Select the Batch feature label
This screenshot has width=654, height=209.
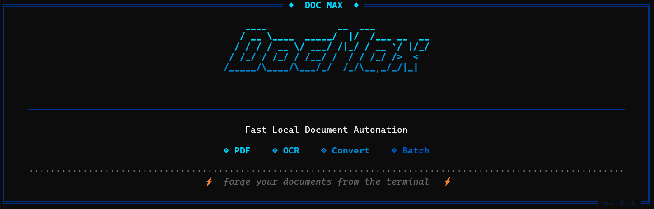coord(416,151)
